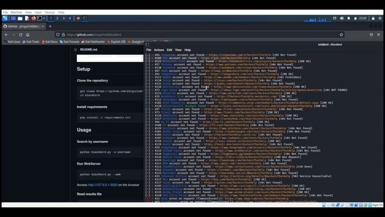Click the VirtualBox Right Ctrl host key indicator
385x217 pixels.
[377, 205]
